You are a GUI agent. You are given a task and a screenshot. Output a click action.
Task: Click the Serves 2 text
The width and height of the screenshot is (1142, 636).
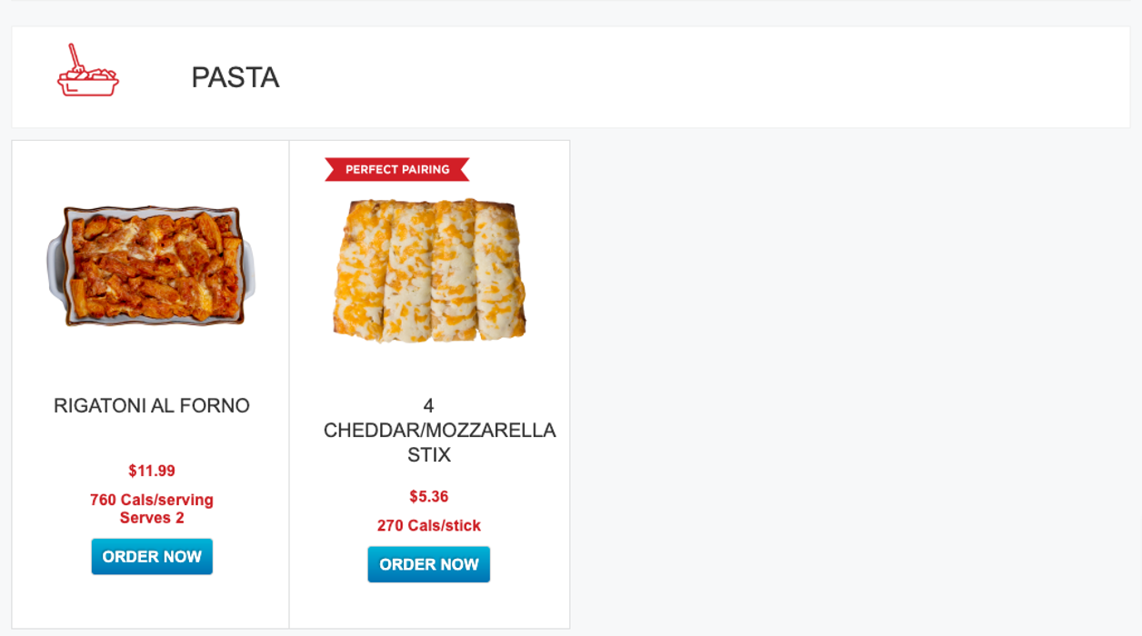(x=152, y=518)
